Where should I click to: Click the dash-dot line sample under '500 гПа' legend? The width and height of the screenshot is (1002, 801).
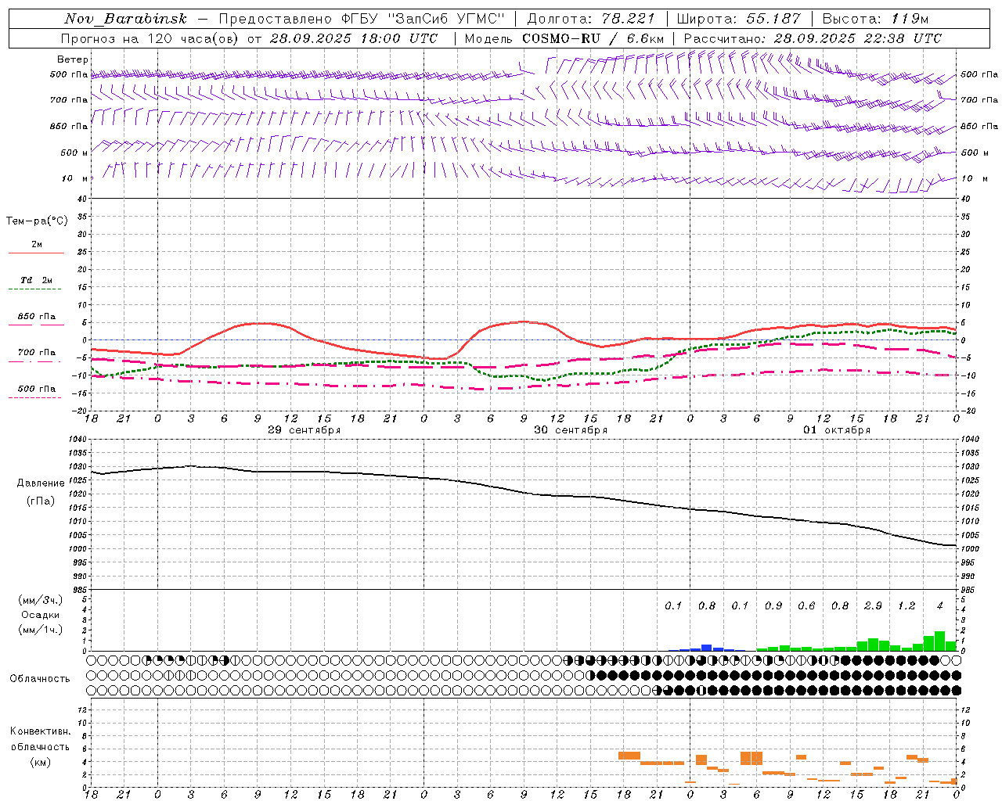(34, 398)
